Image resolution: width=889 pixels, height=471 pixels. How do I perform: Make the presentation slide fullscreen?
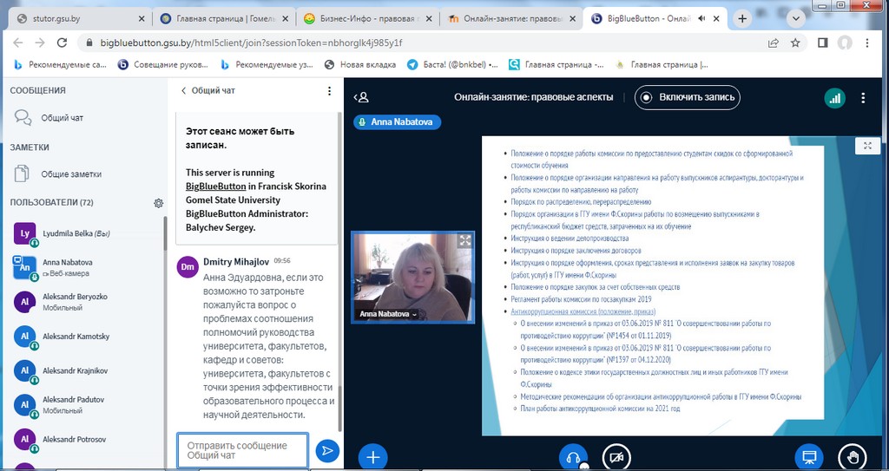[867, 147]
